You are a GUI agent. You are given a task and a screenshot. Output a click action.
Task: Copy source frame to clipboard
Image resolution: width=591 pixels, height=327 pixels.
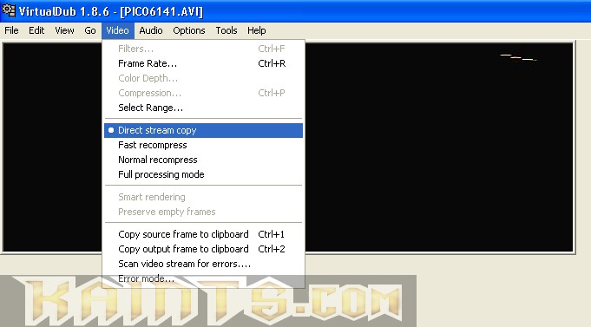[204, 234]
